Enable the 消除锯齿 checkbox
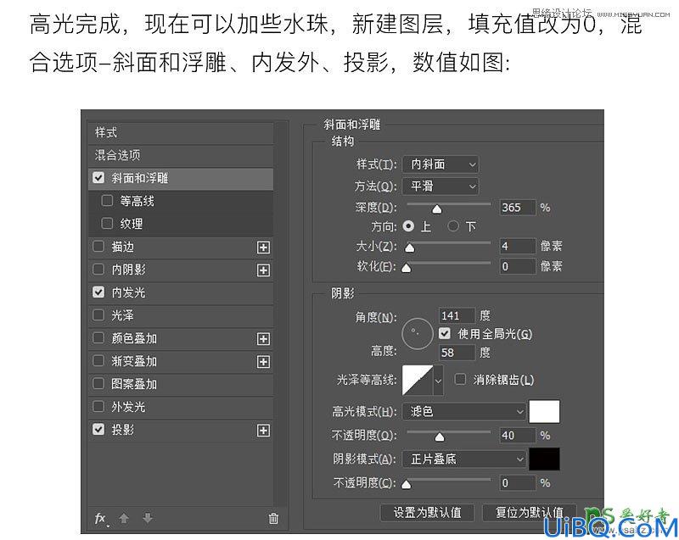 [x=460, y=380]
